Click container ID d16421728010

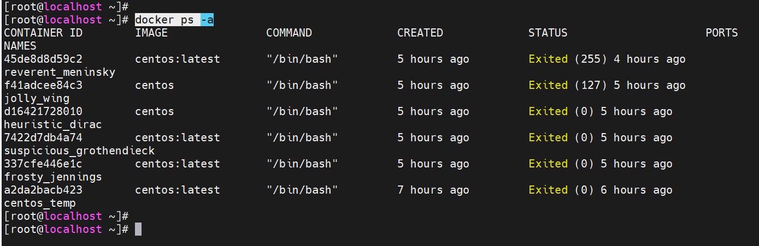(x=43, y=111)
